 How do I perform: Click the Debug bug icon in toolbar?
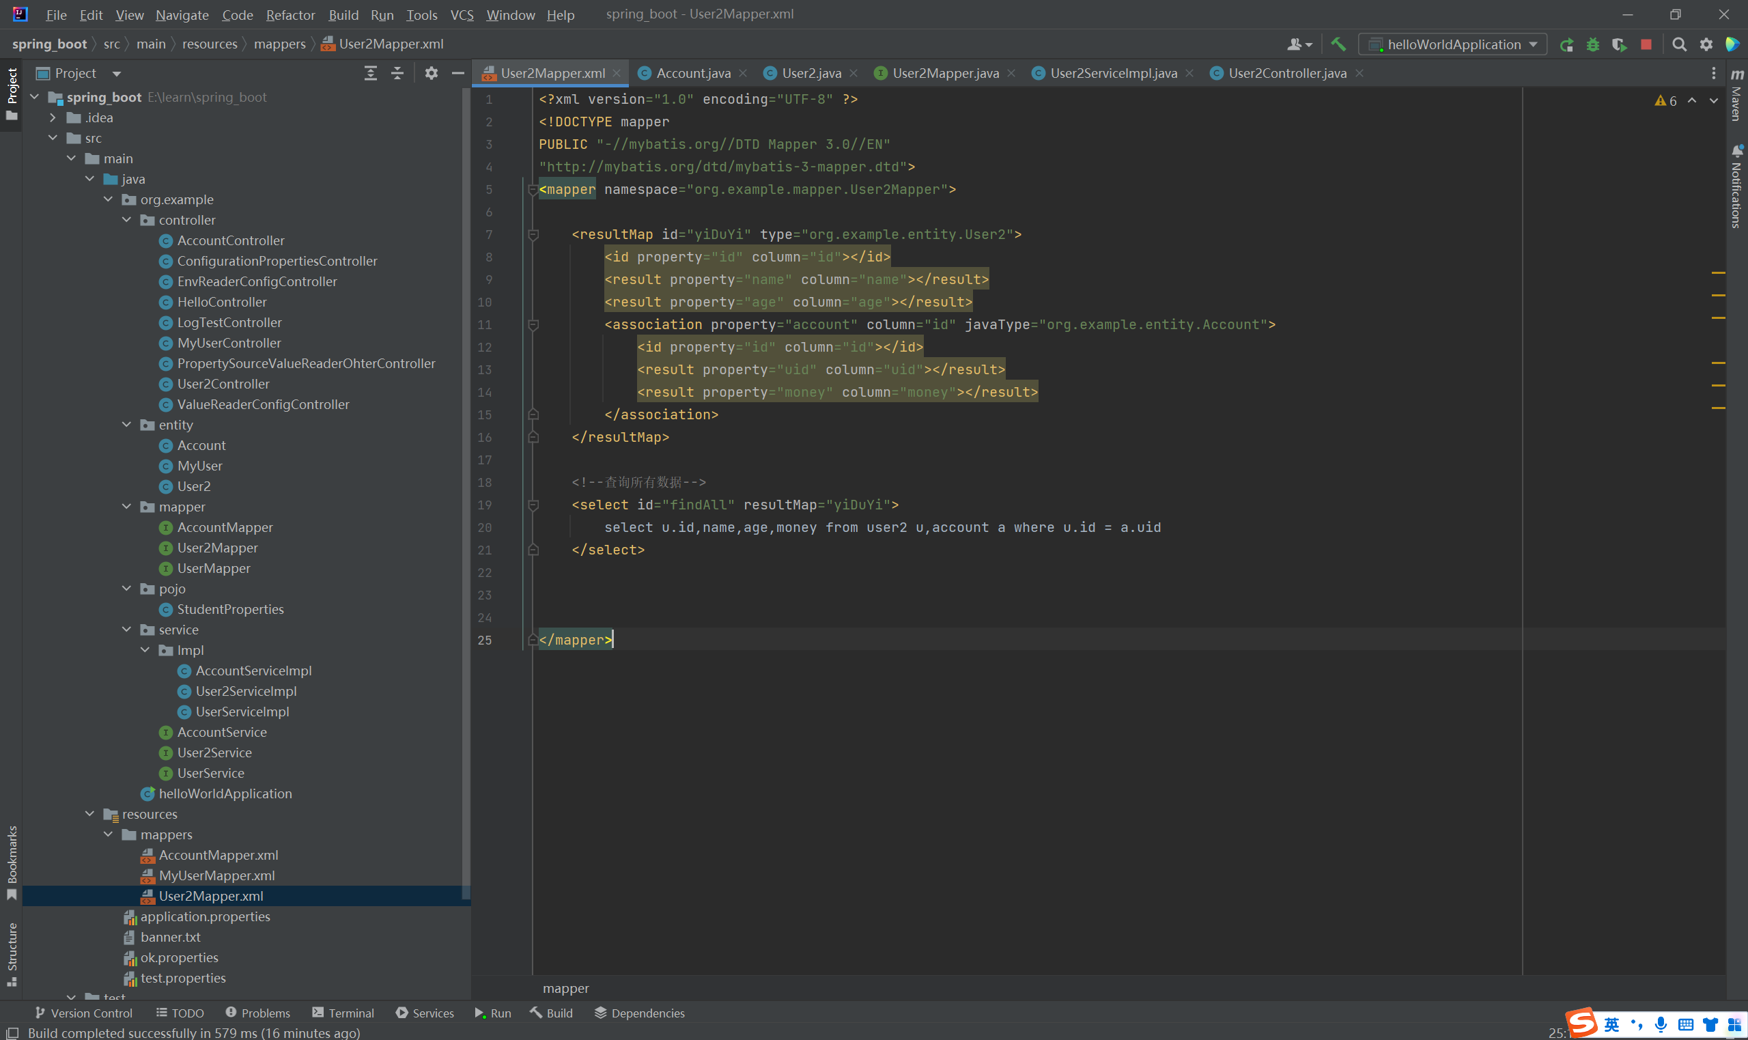click(1592, 44)
